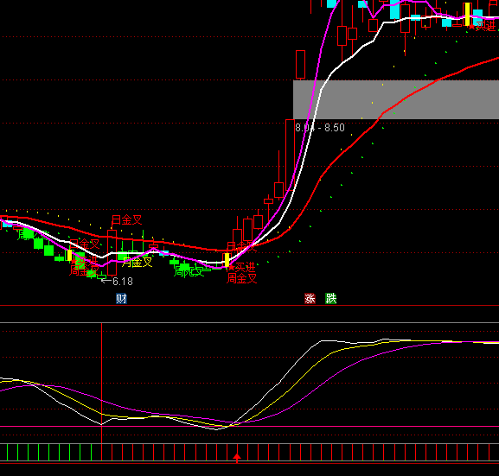Click the red vertical cursor line in indicator panel
The height and width of the screenshot is (476, 499).
(101, 382)
